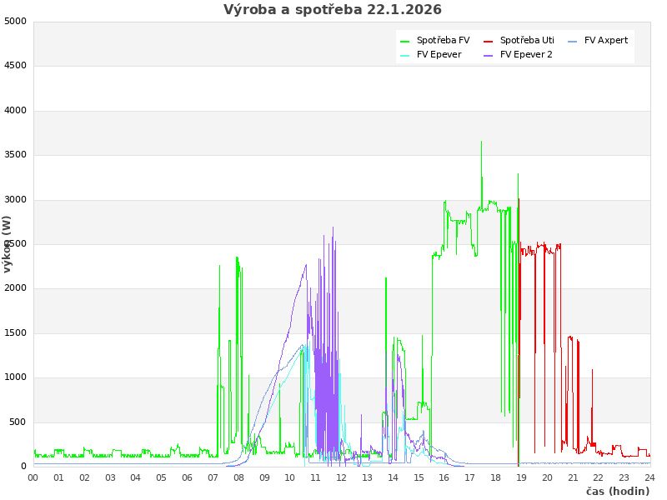Click hour 12 on the time axis
The width and height of the screenshot is (667, 500).
click(x=342, y=477)
